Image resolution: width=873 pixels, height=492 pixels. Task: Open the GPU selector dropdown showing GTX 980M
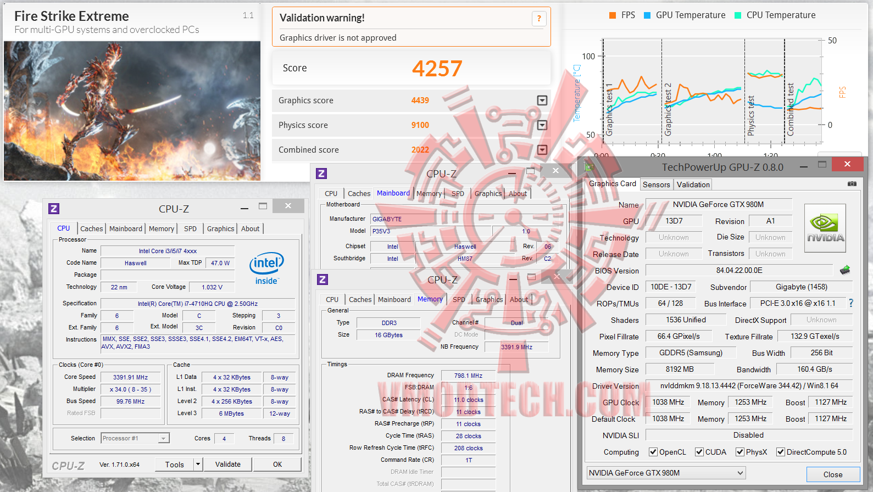click(x=666, y=473)
